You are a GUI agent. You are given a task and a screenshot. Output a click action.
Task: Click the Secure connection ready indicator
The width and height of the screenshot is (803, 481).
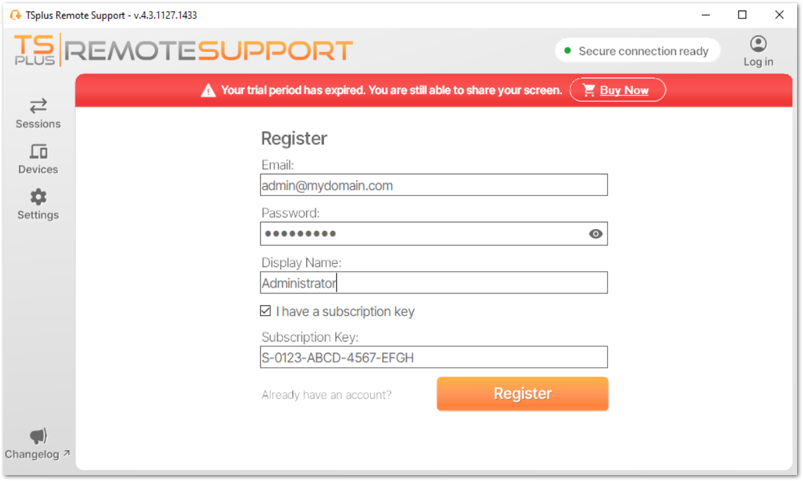coord(637,50)
